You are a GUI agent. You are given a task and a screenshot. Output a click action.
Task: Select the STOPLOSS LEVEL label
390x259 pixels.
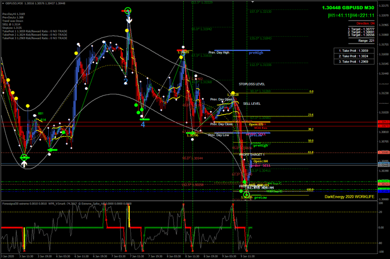click(x=251, y=84)
